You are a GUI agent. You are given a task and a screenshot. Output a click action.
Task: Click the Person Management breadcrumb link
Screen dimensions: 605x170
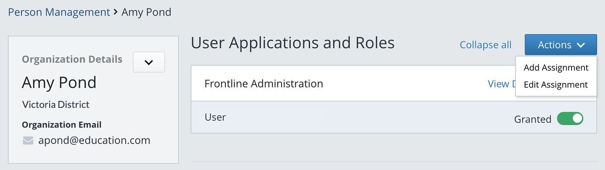(59, 12)
